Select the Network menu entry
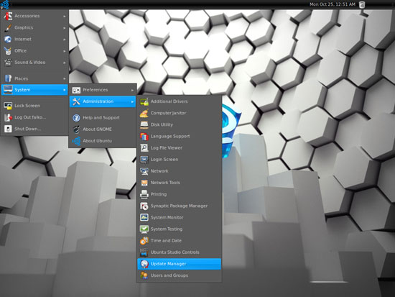The height and width of the screenshot is (297, 395). tap(179, 171)
